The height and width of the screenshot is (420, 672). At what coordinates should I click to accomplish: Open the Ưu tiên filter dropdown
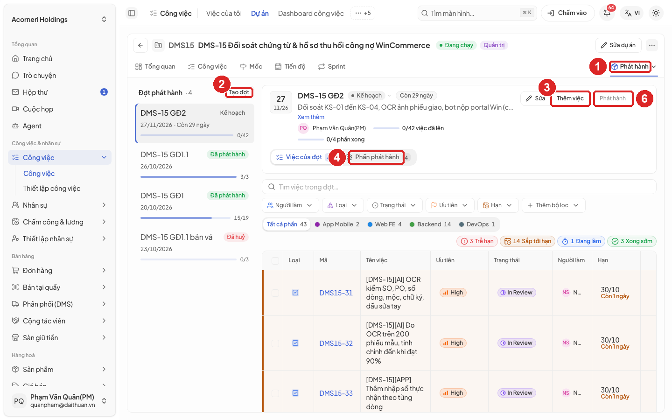(x=450, y=205)
